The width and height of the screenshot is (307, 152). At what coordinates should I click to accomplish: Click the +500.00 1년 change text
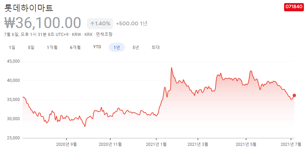[131, 24]
